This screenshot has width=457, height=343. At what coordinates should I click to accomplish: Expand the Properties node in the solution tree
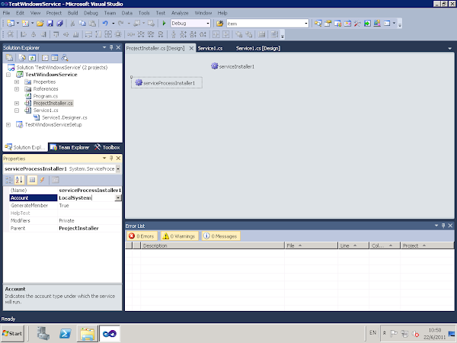17,82
